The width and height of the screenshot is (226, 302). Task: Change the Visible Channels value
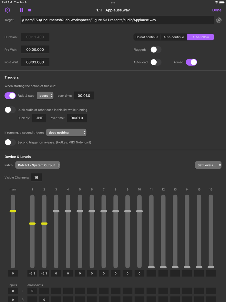(36, 177)
